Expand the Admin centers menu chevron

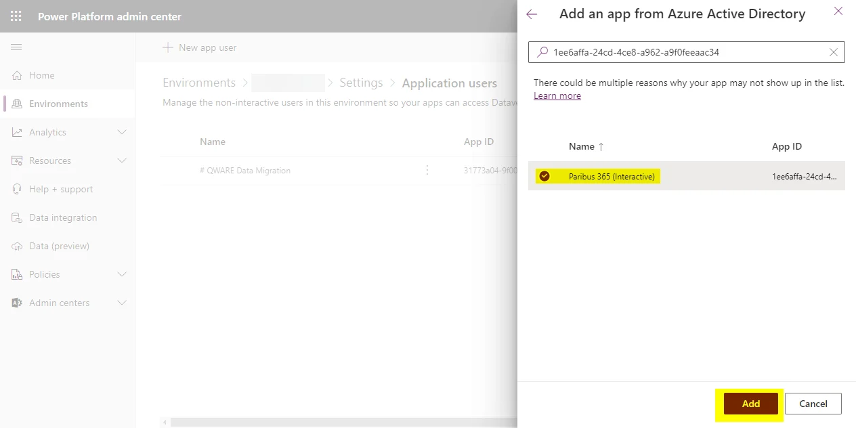point(122,303)
